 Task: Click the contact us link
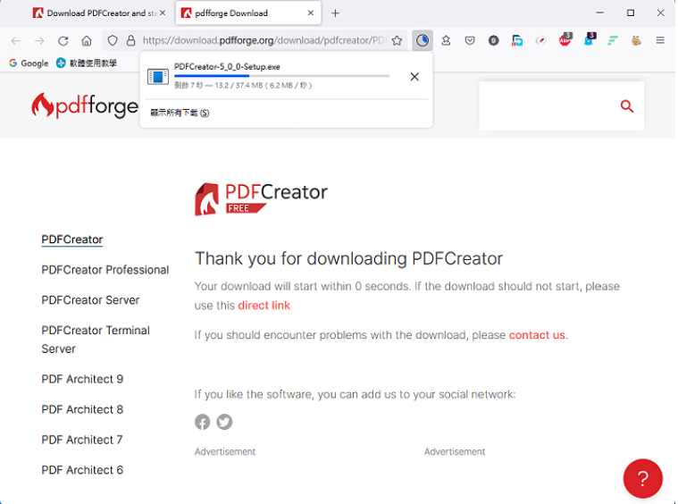point(537,335)
